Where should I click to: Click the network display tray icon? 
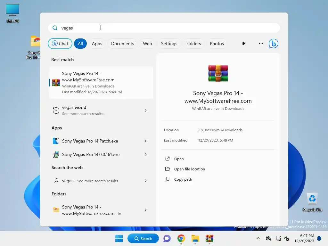click(278, 238)
